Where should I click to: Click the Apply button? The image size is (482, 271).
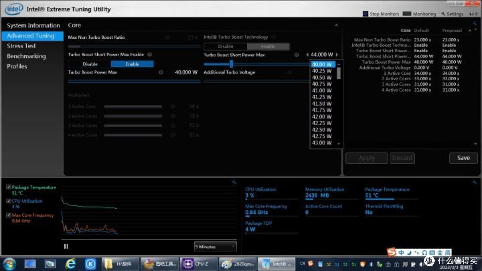click(367, 158)
